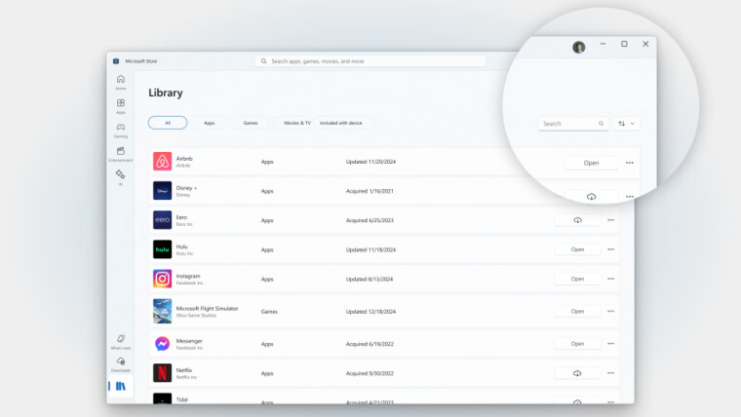Open Downloads in the sidebar

tap(121, 364)
